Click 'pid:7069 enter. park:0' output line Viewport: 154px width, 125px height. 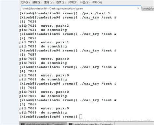[44, 108]
